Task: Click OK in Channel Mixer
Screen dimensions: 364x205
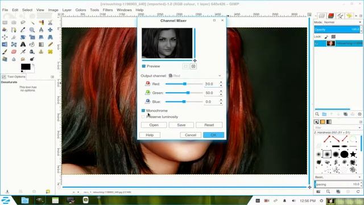Action: 214,135
